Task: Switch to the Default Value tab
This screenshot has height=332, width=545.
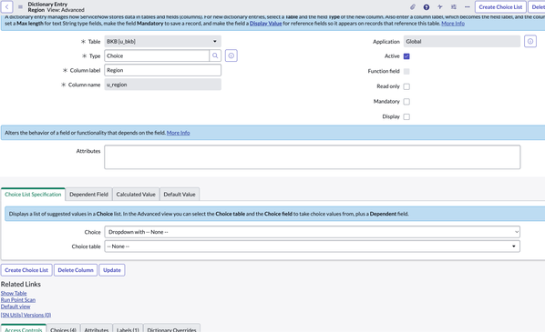Action: point(180,195)
